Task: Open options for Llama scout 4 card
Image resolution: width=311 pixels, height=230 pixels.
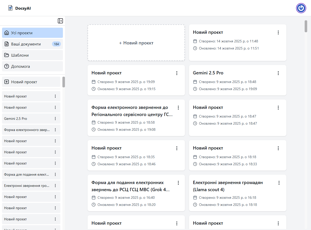Action: [x=279, y=183]
